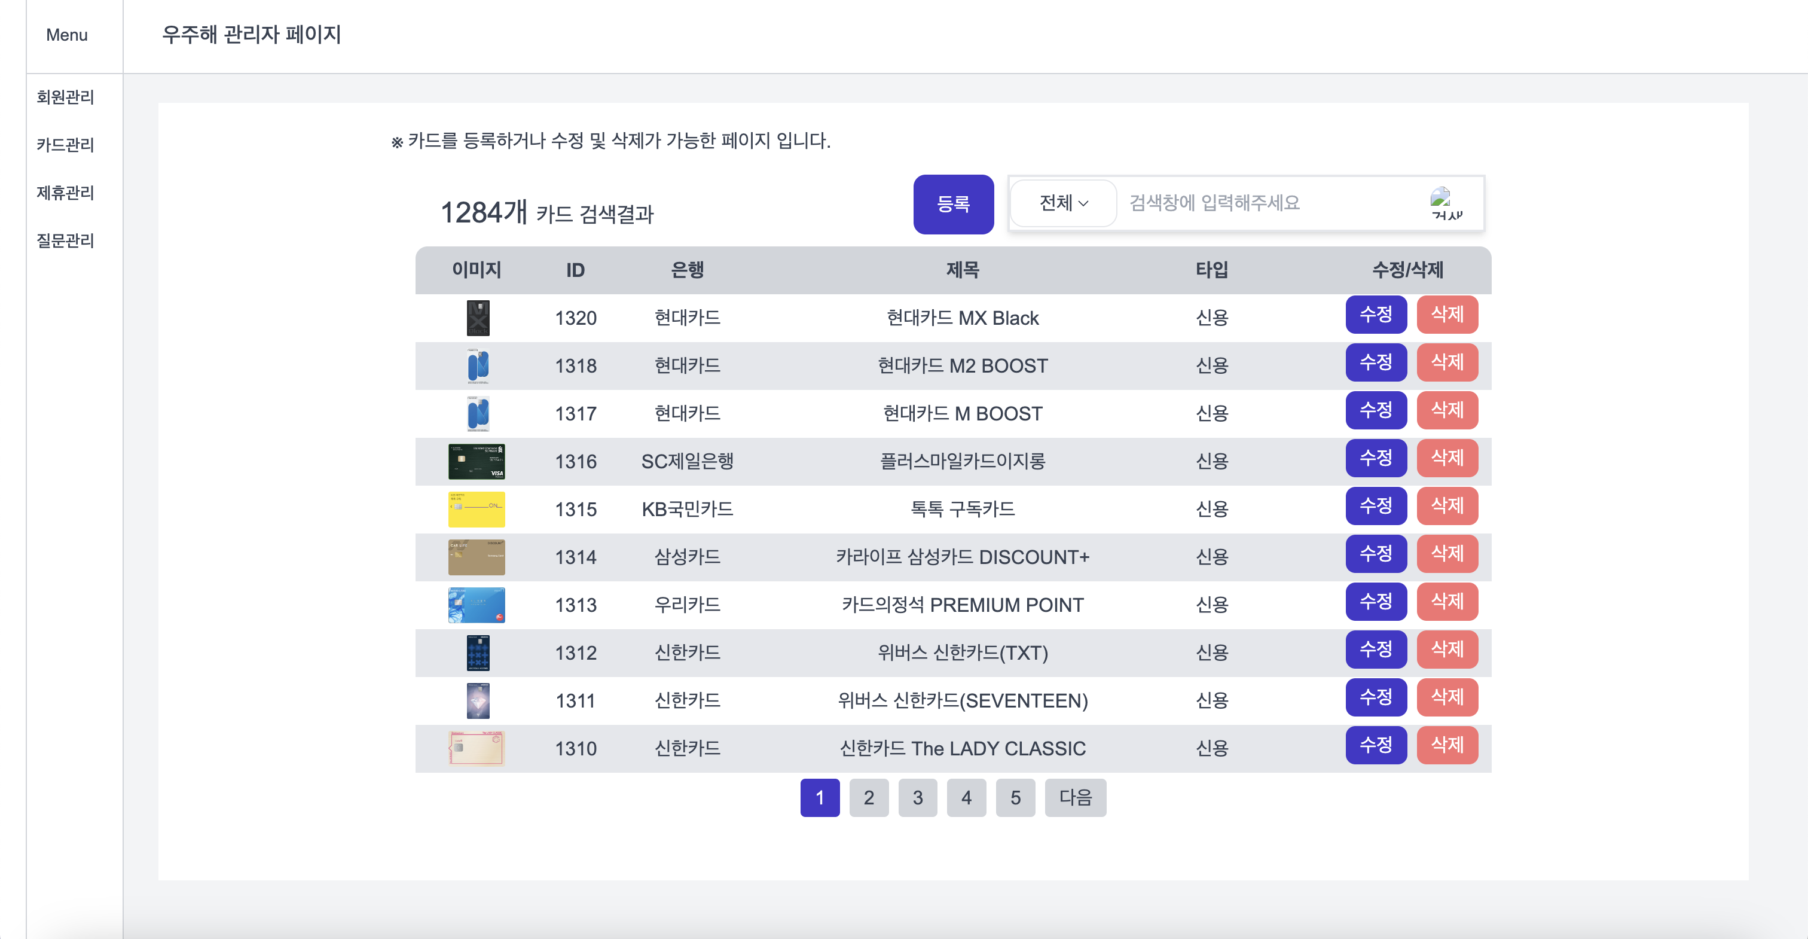1808x939 pixels.
Task: Delete card 1312 위버스 신한카드(TXT)
Action: 1447,649
